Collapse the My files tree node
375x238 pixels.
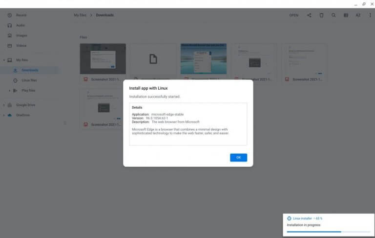tap(4, 60)
